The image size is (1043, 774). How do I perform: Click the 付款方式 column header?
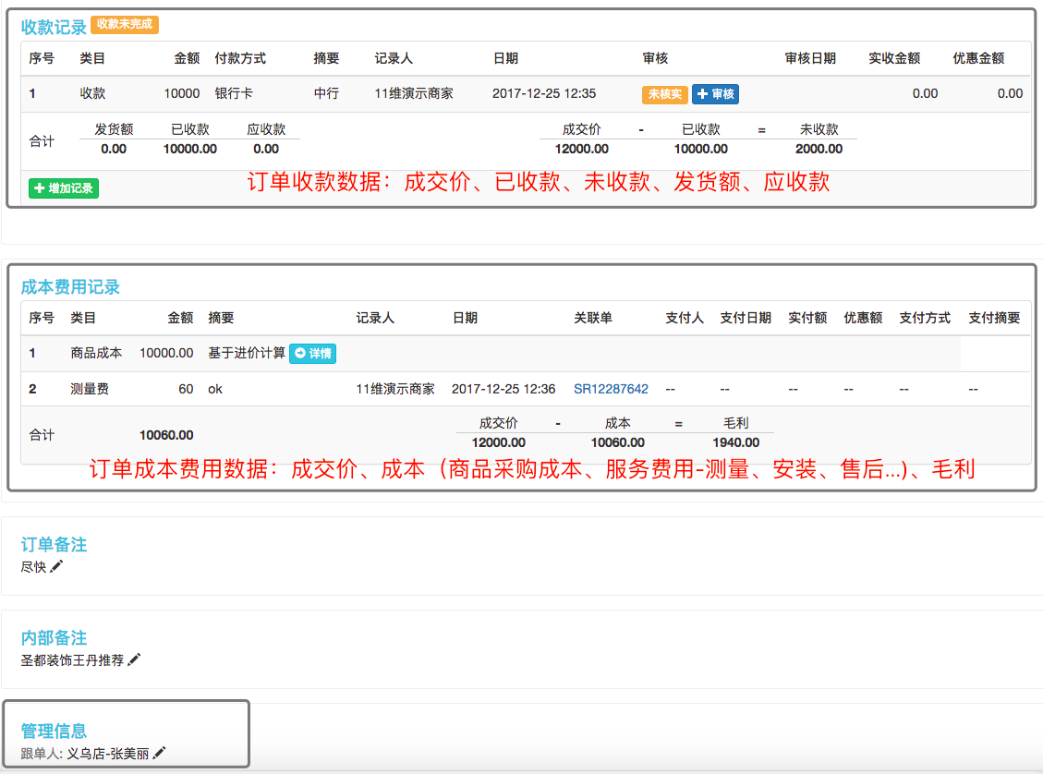(x=240, y=58)
